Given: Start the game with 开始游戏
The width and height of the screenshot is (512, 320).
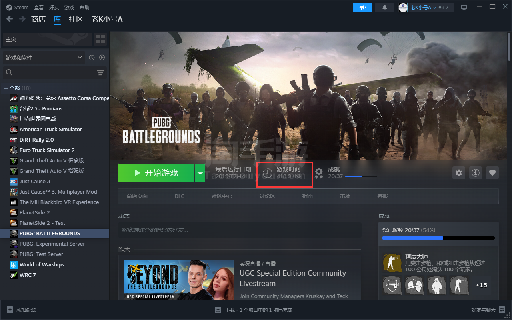Looking at the screenshot, I should [x=156, y=173].
